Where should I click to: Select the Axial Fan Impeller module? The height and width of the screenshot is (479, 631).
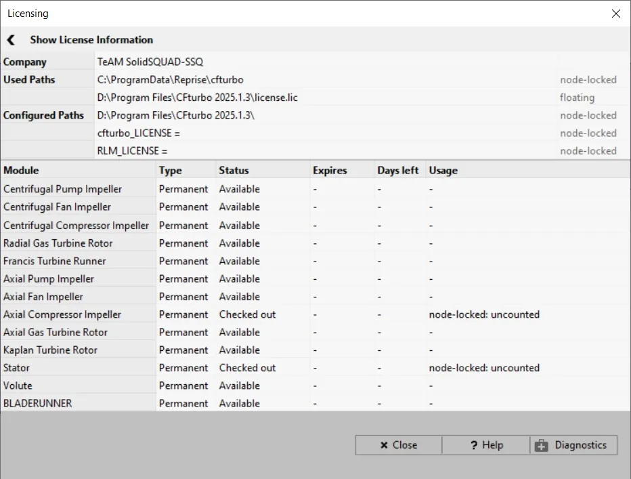pyautogui.click(x=43, y=297)
